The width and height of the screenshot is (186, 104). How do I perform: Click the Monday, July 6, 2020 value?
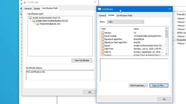[148, 49]
